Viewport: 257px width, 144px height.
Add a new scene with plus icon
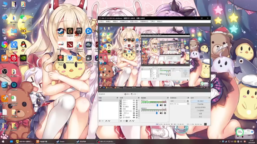click(100, 121)
